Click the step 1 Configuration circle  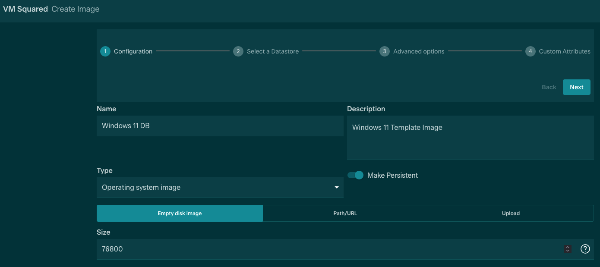click(105, 51)
